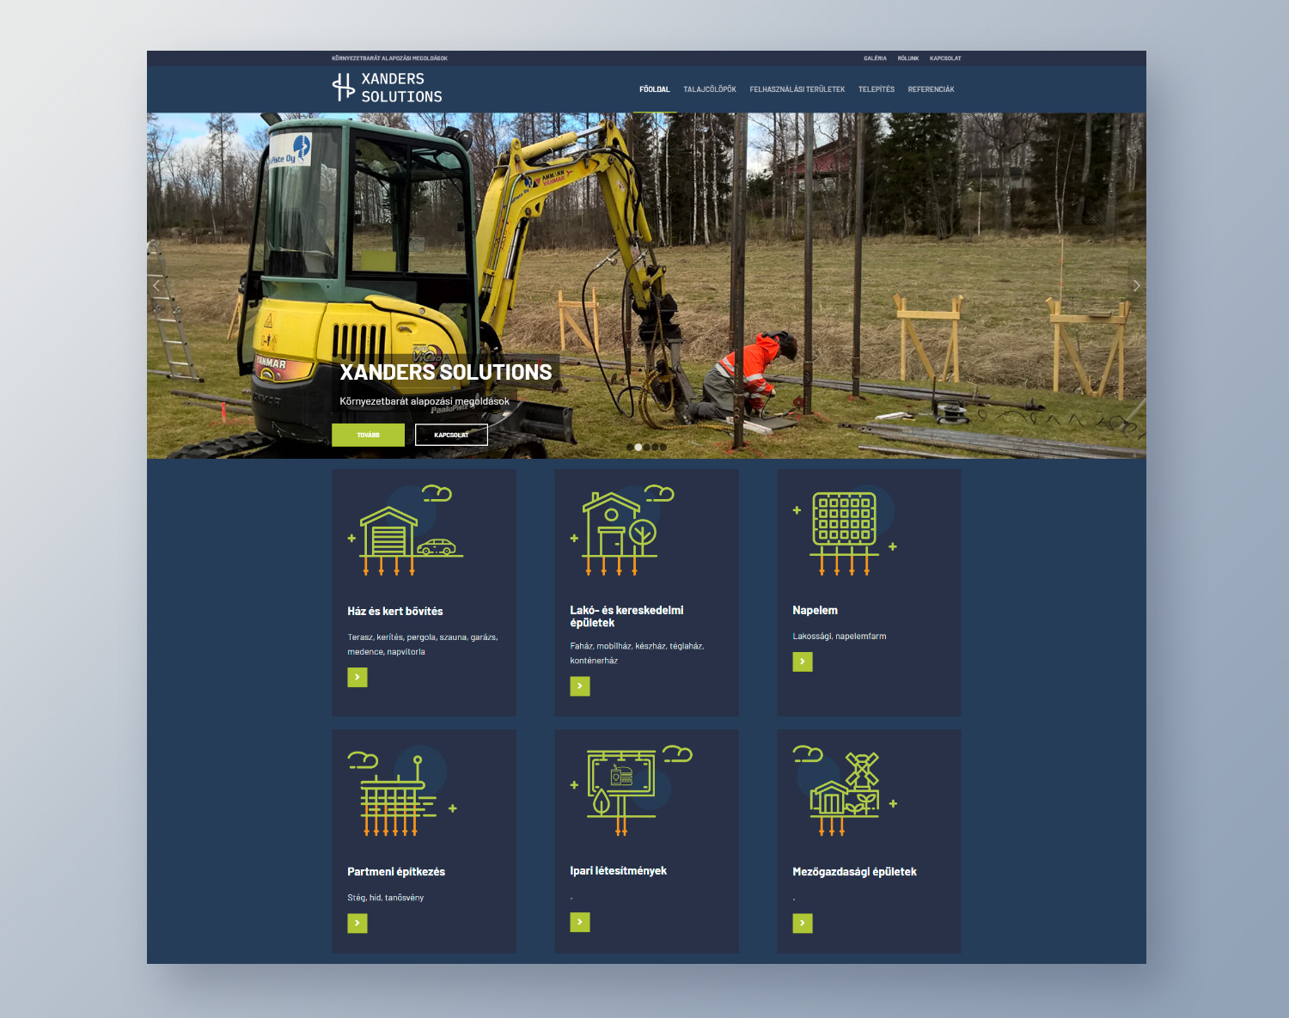Open the TALAJCÖLÖPÖK menu item

[x=710, y=89]
